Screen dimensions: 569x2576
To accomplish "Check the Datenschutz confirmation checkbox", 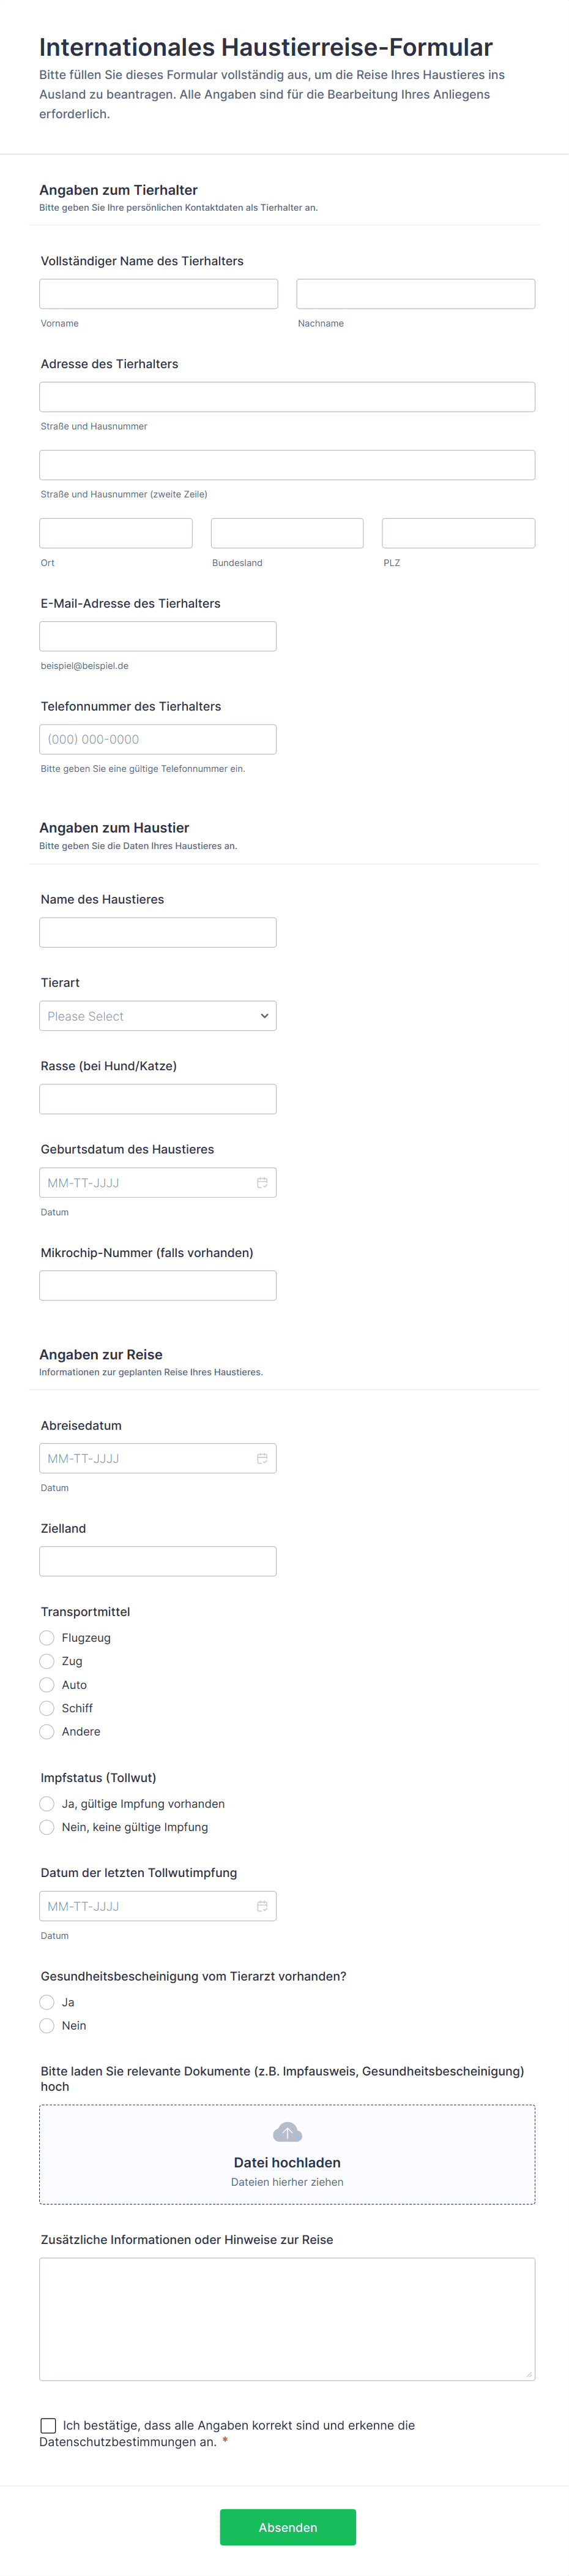I will (48, 2425).
